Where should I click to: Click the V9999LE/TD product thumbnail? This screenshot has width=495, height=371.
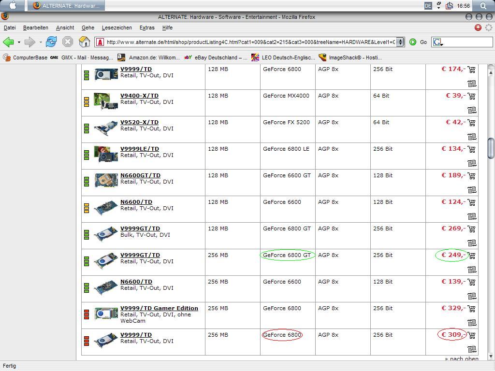click(x=106, y=154)
